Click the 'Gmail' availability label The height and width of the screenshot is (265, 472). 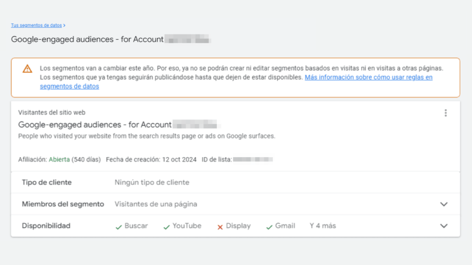(x=285, y=226)
